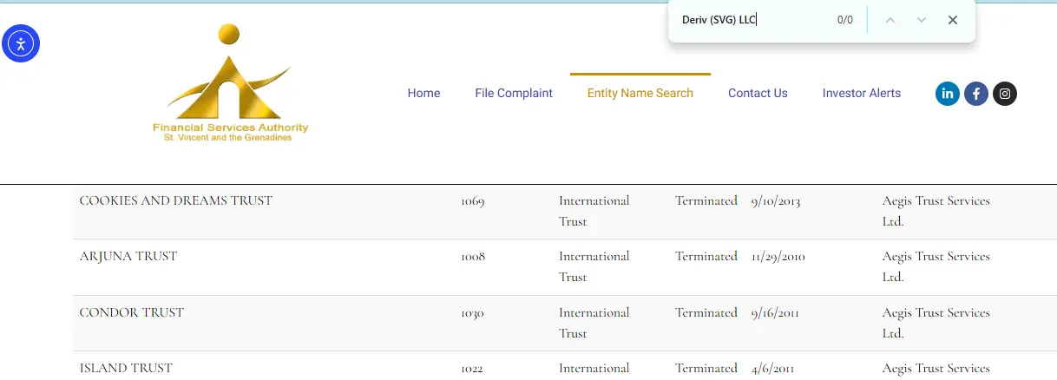Click International Trust type in CONDOR TRUST row
Image resolution: width=1057 pixels, height=380 pixels.
pyautogui.click(x=594, y=323)
